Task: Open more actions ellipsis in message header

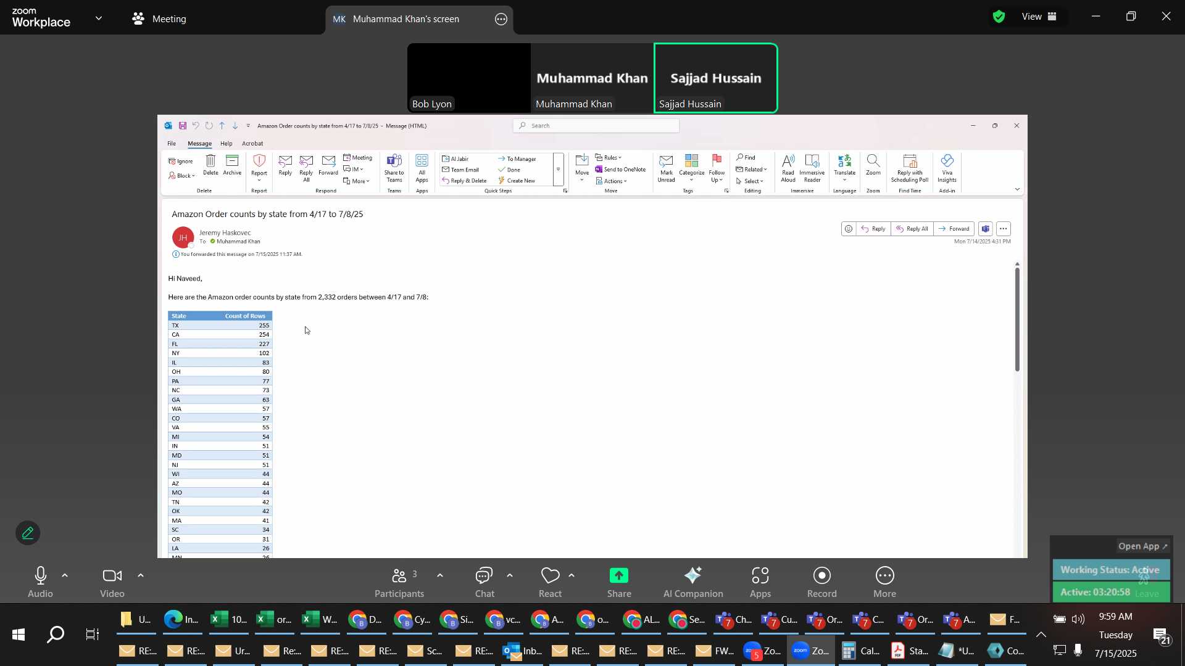Action: click(1004, 229)
